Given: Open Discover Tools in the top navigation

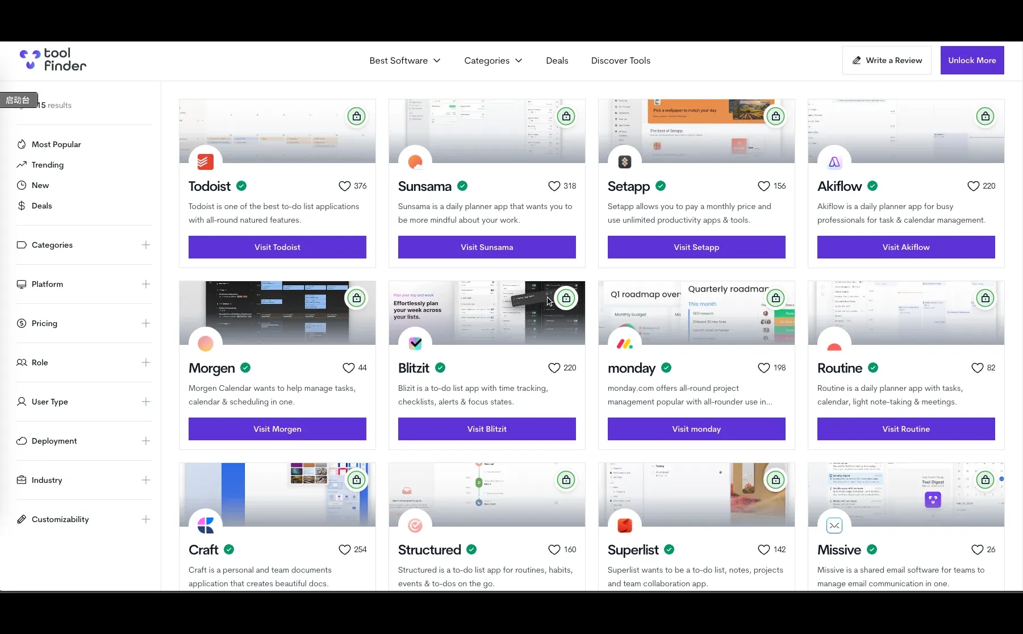Looking at the screenshot, I should [x=621, y=61].
